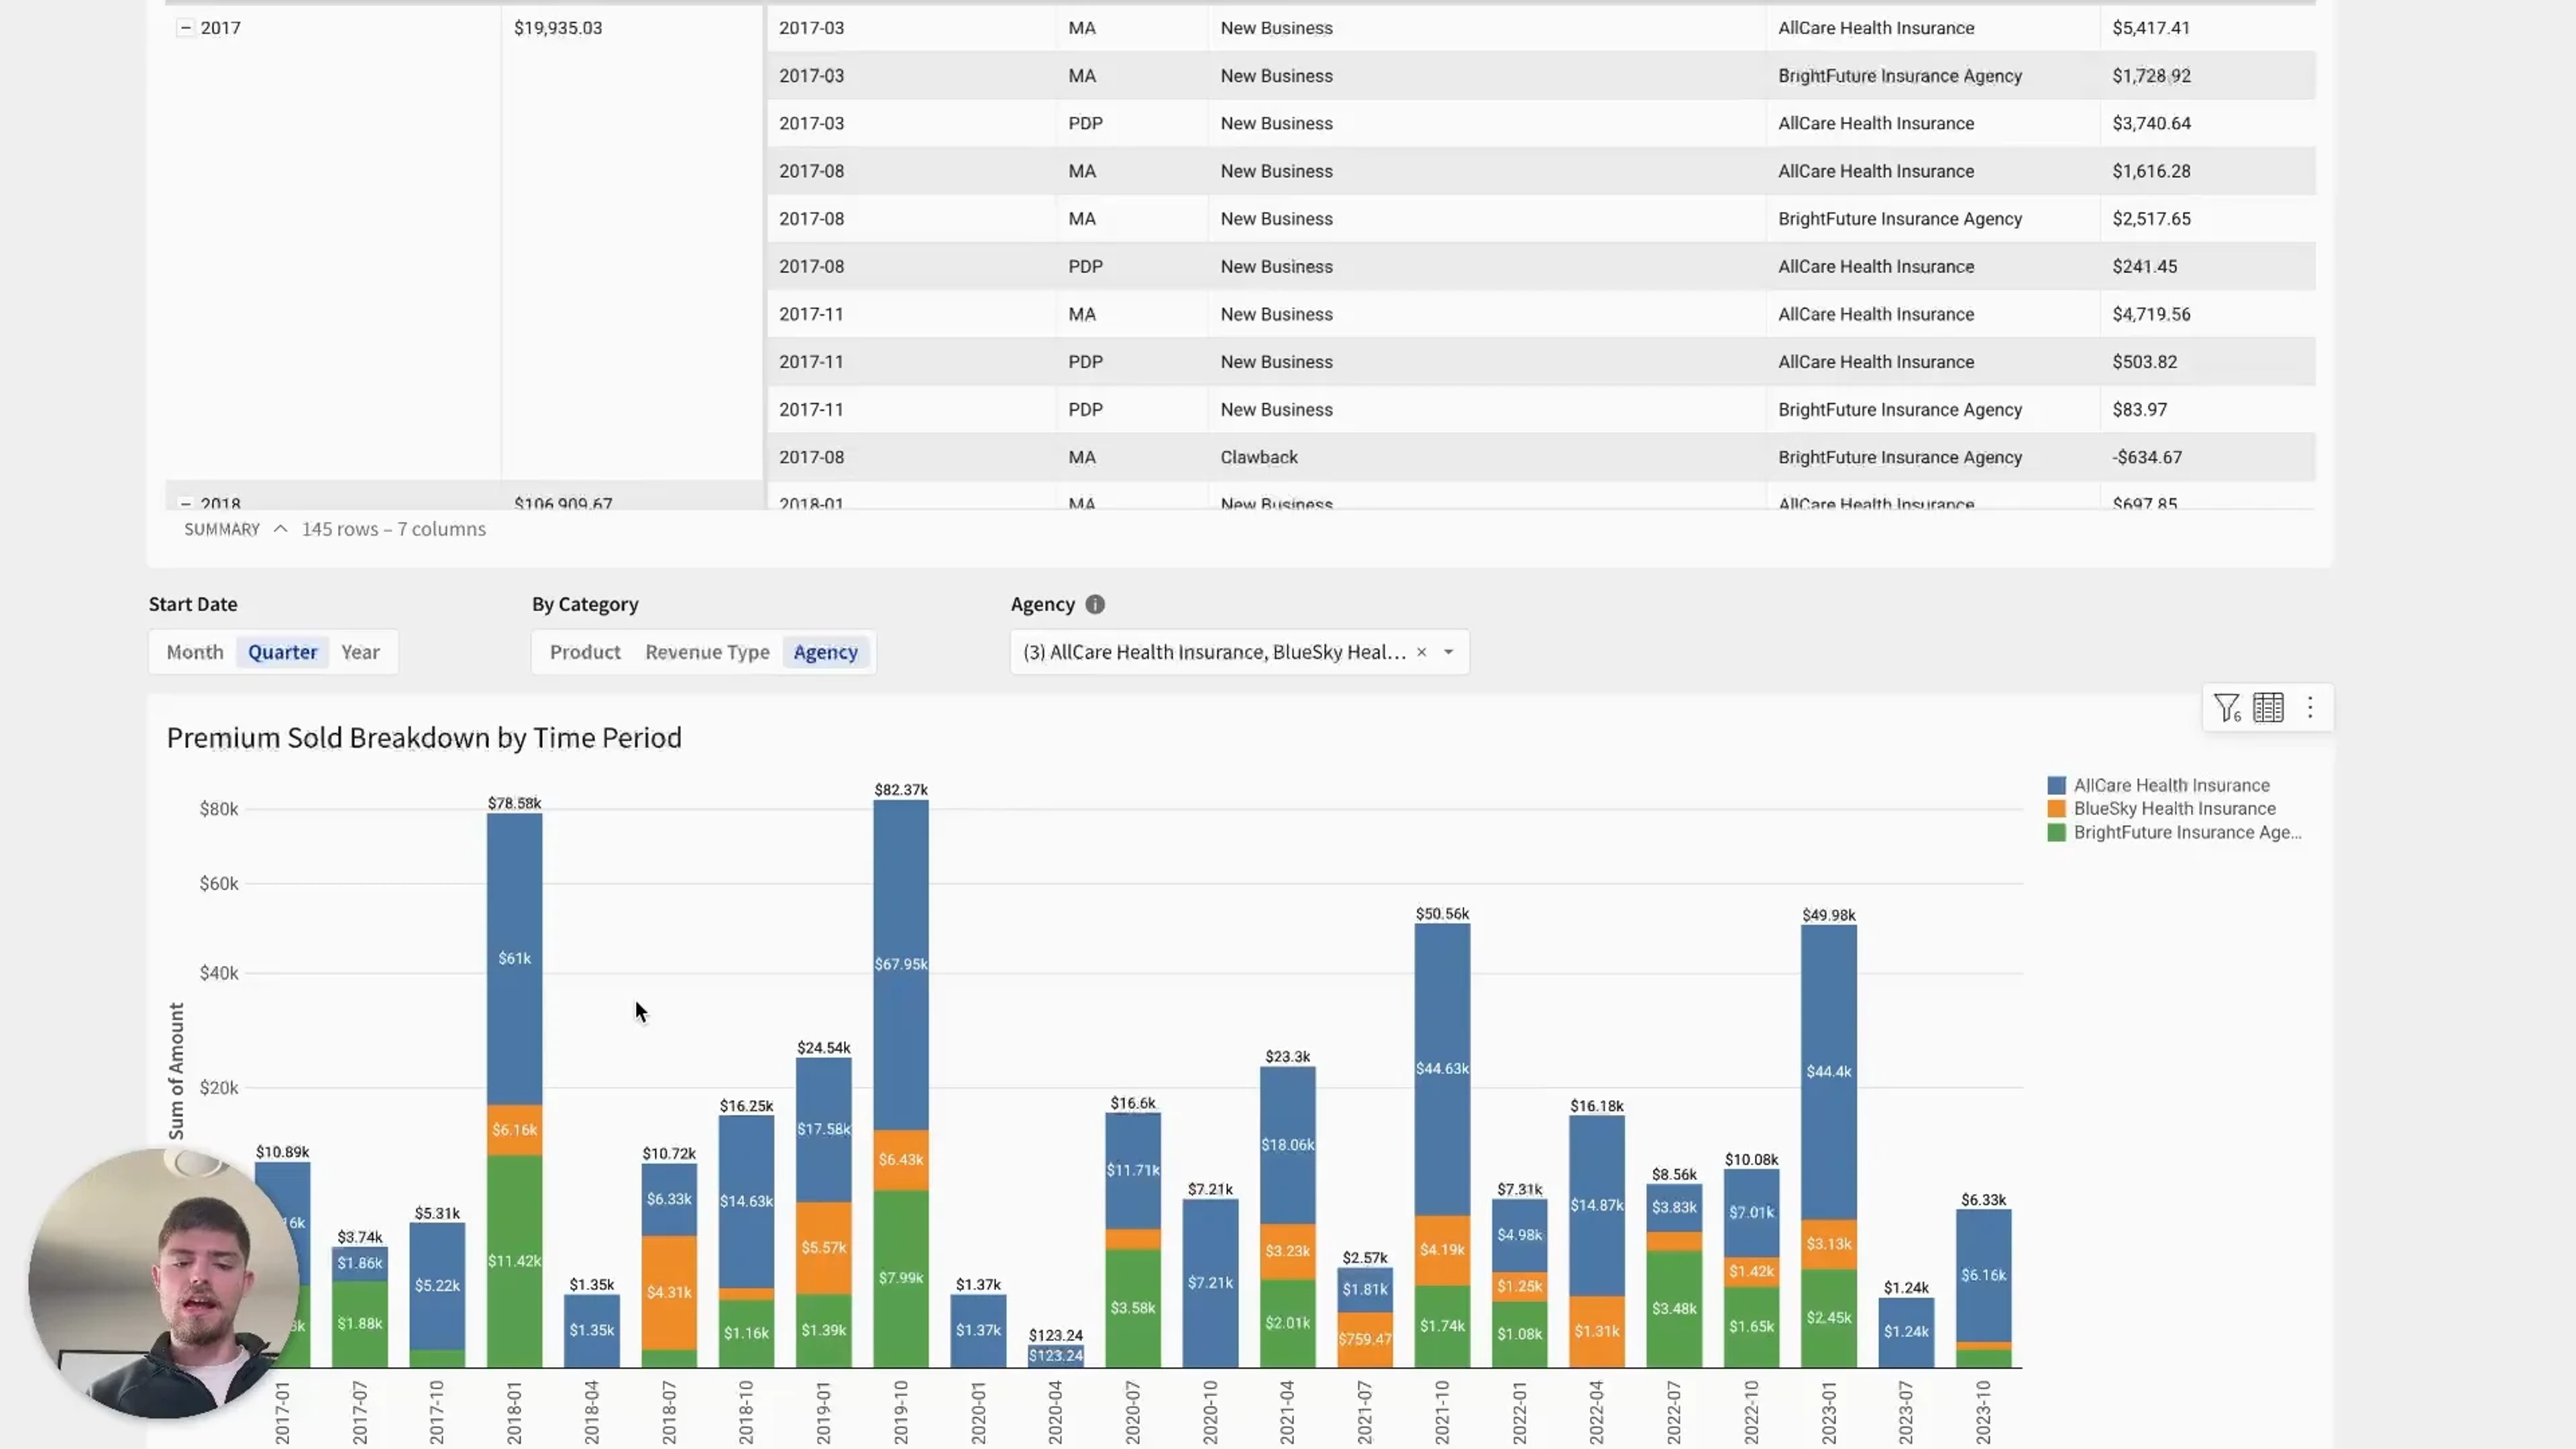Screen dimensions: 2576x1449
Task: Toggle AllCare Health Insurance legend swatch
Action: coord(2056,785)
